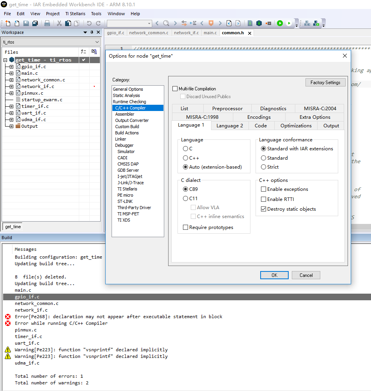
Task: Click the Toggle Bookmark toolbar icon
Action: [211, 23]
